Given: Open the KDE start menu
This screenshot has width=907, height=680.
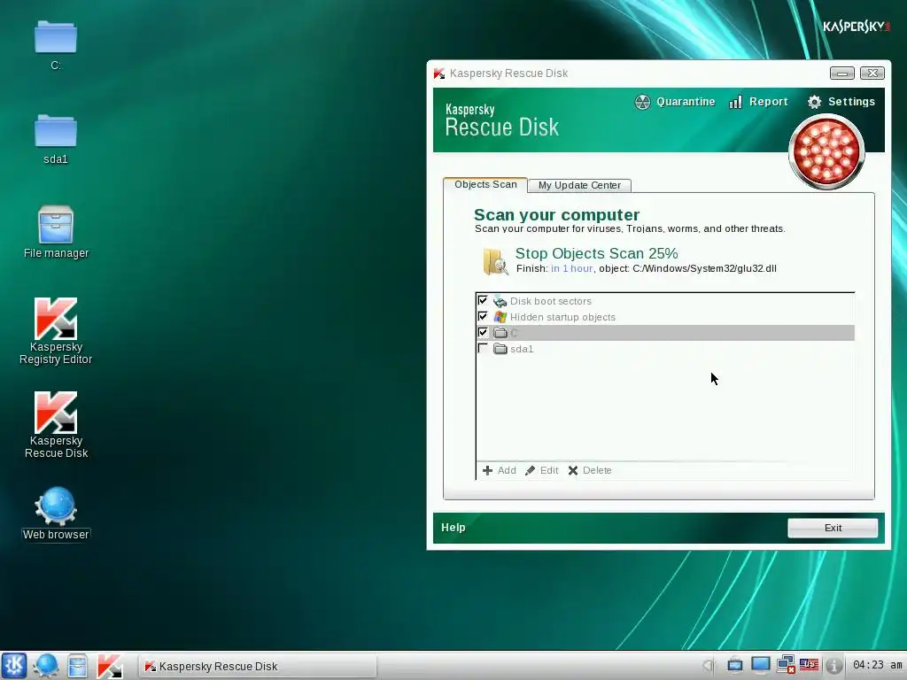Looking at the screenshot, I should (14, 666).
